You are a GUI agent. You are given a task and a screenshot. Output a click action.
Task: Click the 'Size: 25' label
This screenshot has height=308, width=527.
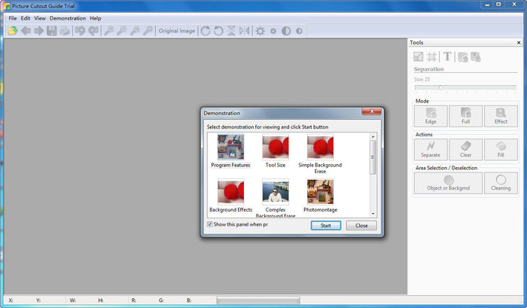pyautogui.click(x=422, y=79)
